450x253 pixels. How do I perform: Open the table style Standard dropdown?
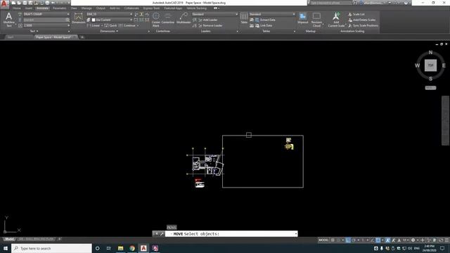tap(272, 14)
